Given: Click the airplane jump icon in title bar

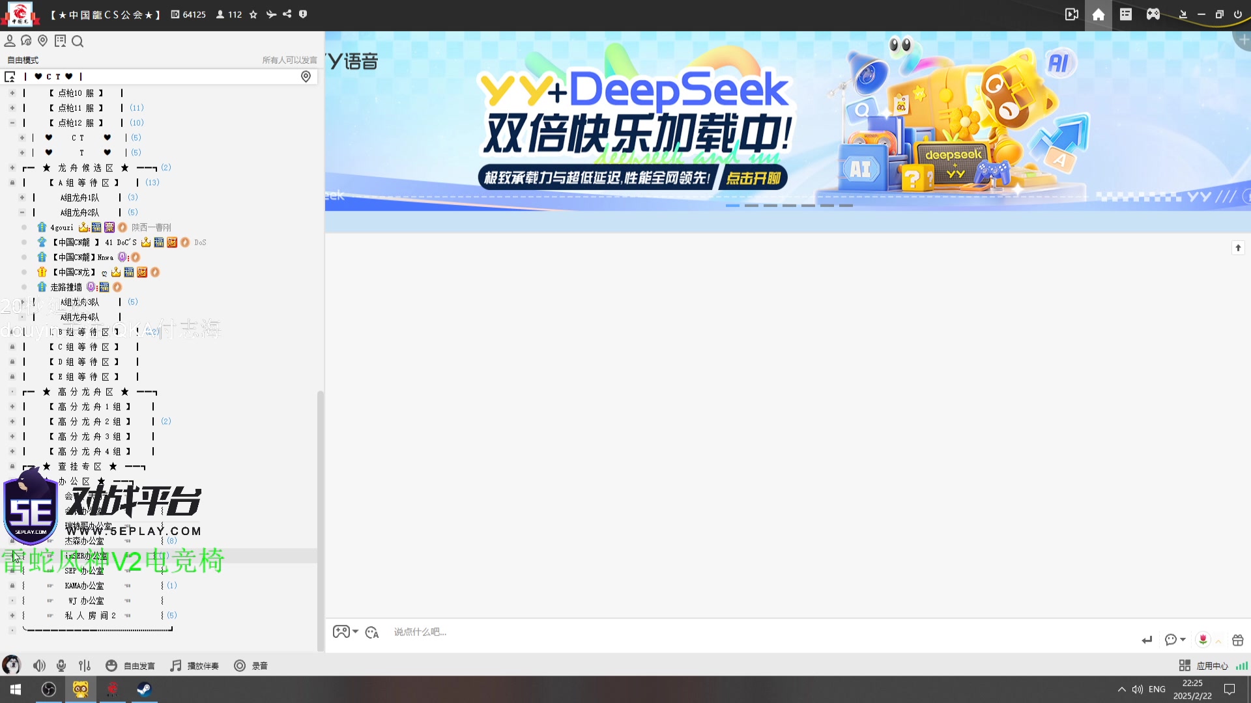Looking at the screenshot, I should tap(271, 14).
